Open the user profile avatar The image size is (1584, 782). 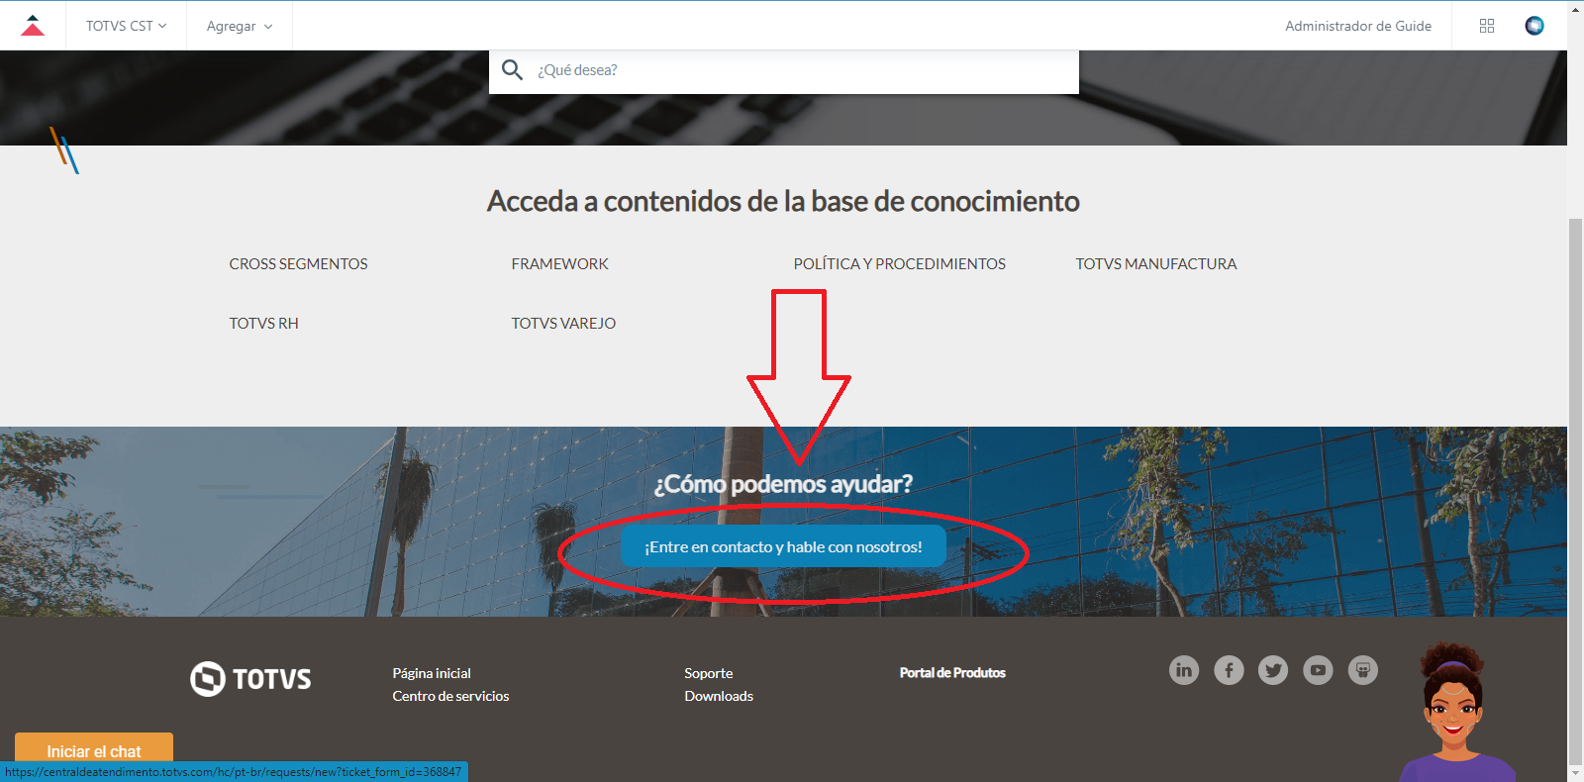pos(1534,26)
